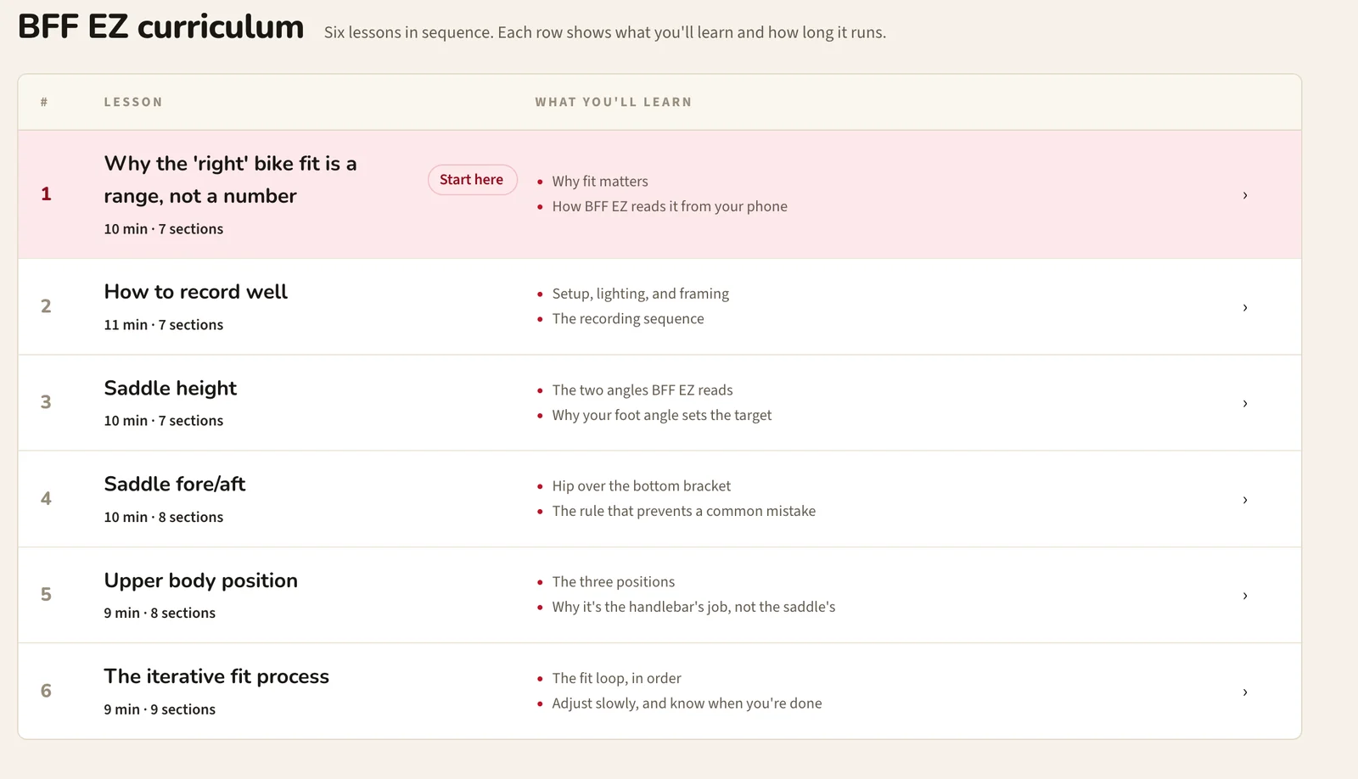Expand the How to record well chevron
The image size is (1358, 779).
pos(1245,307)
